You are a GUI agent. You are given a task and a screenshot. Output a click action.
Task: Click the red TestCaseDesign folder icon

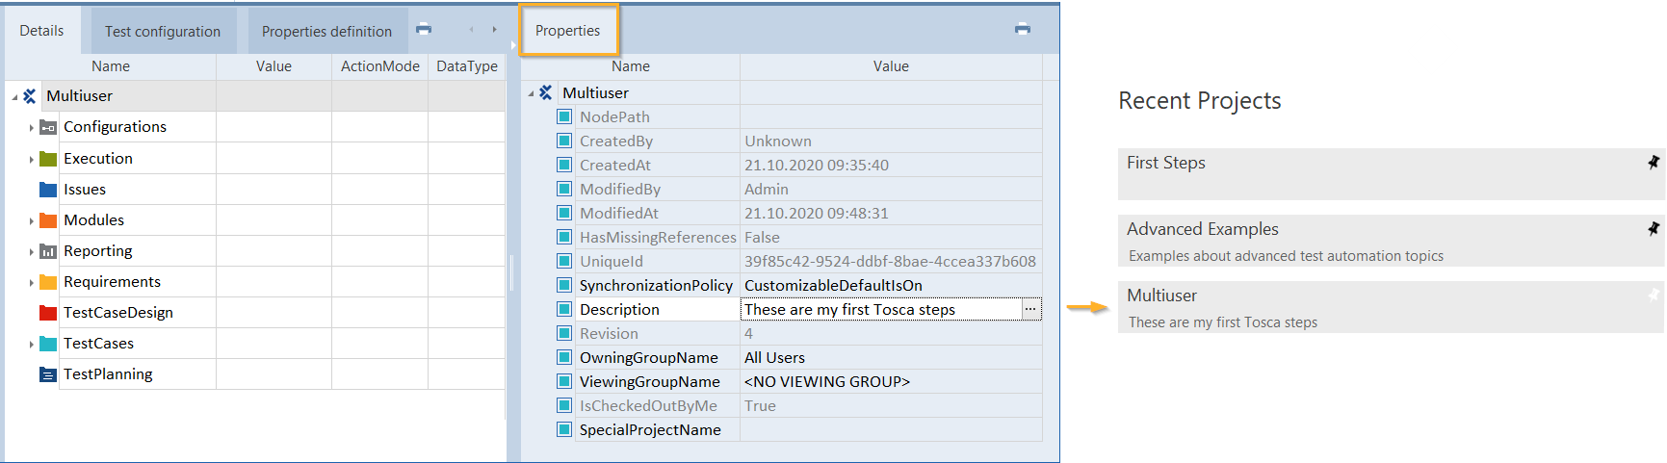[48, 313]
